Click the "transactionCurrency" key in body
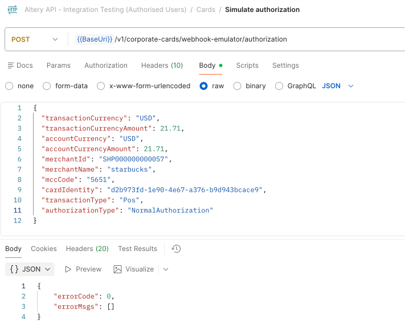This screenshot has width=405, height=333. [84, 118]
